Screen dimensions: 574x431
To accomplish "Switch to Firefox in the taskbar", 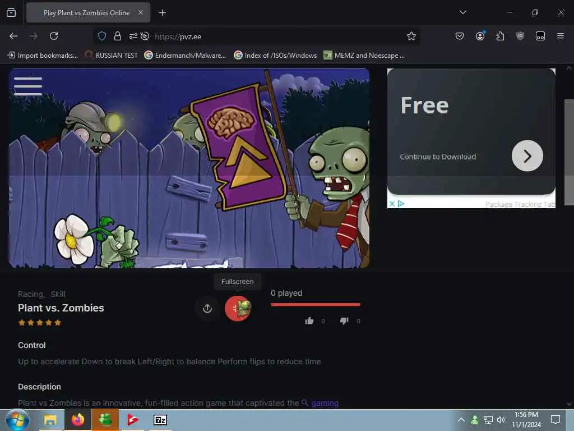I will tap(77, 420).
